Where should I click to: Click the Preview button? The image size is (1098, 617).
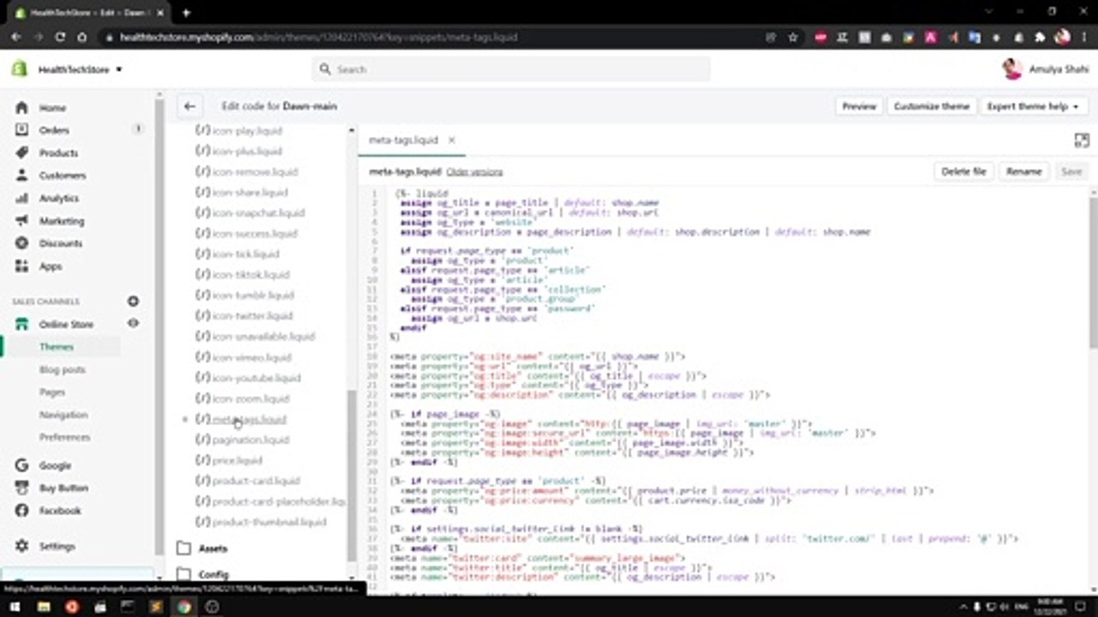pos(859,106)
